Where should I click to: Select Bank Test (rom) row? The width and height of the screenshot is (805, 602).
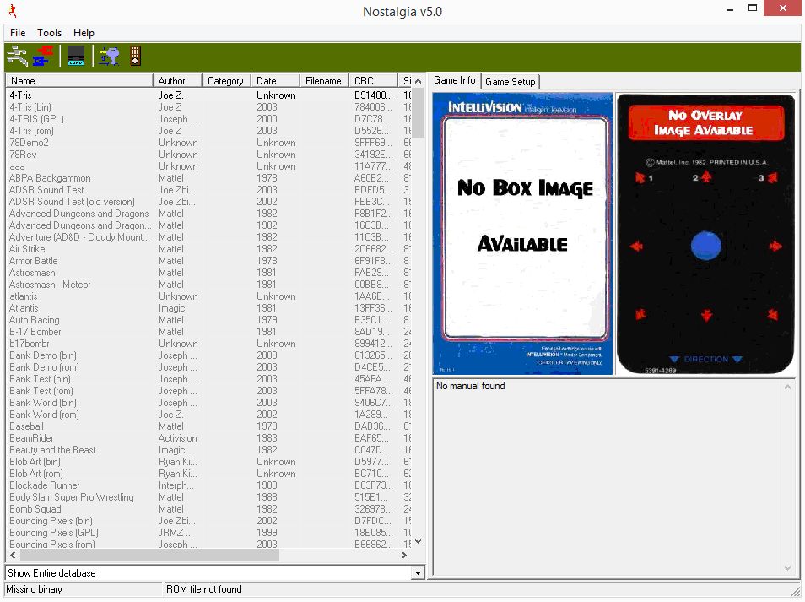pos(209,391)
